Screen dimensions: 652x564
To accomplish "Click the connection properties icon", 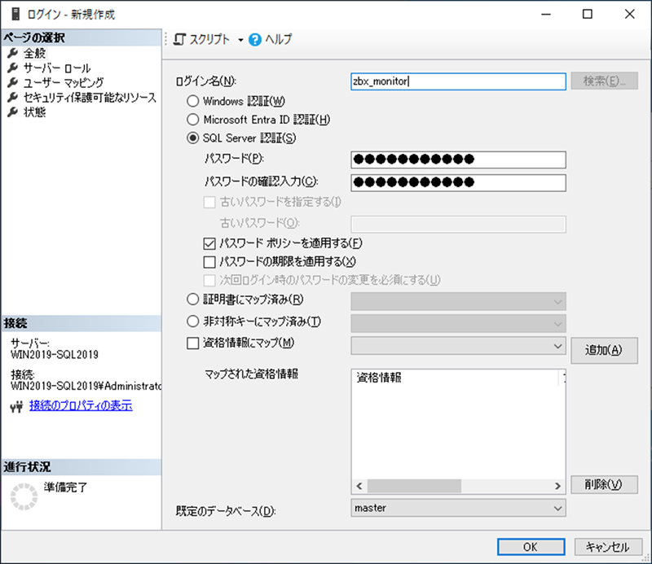I will click(x=17, y=406).
